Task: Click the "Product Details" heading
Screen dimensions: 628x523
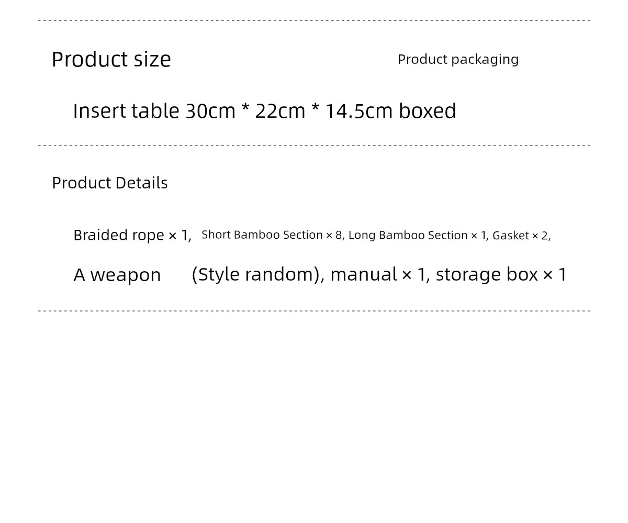Action: [109, 183]
